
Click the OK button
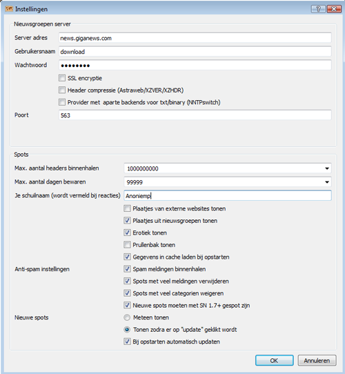275,360
